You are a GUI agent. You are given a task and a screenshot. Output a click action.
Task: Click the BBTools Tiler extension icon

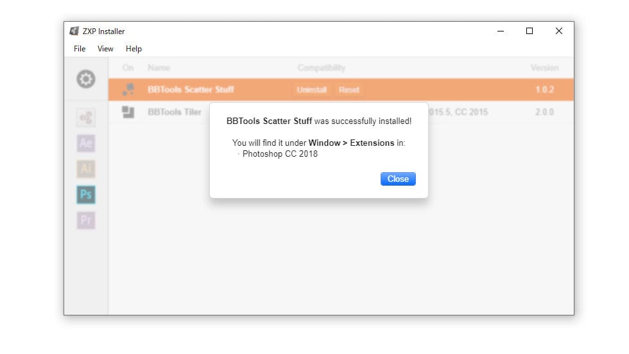128,112
